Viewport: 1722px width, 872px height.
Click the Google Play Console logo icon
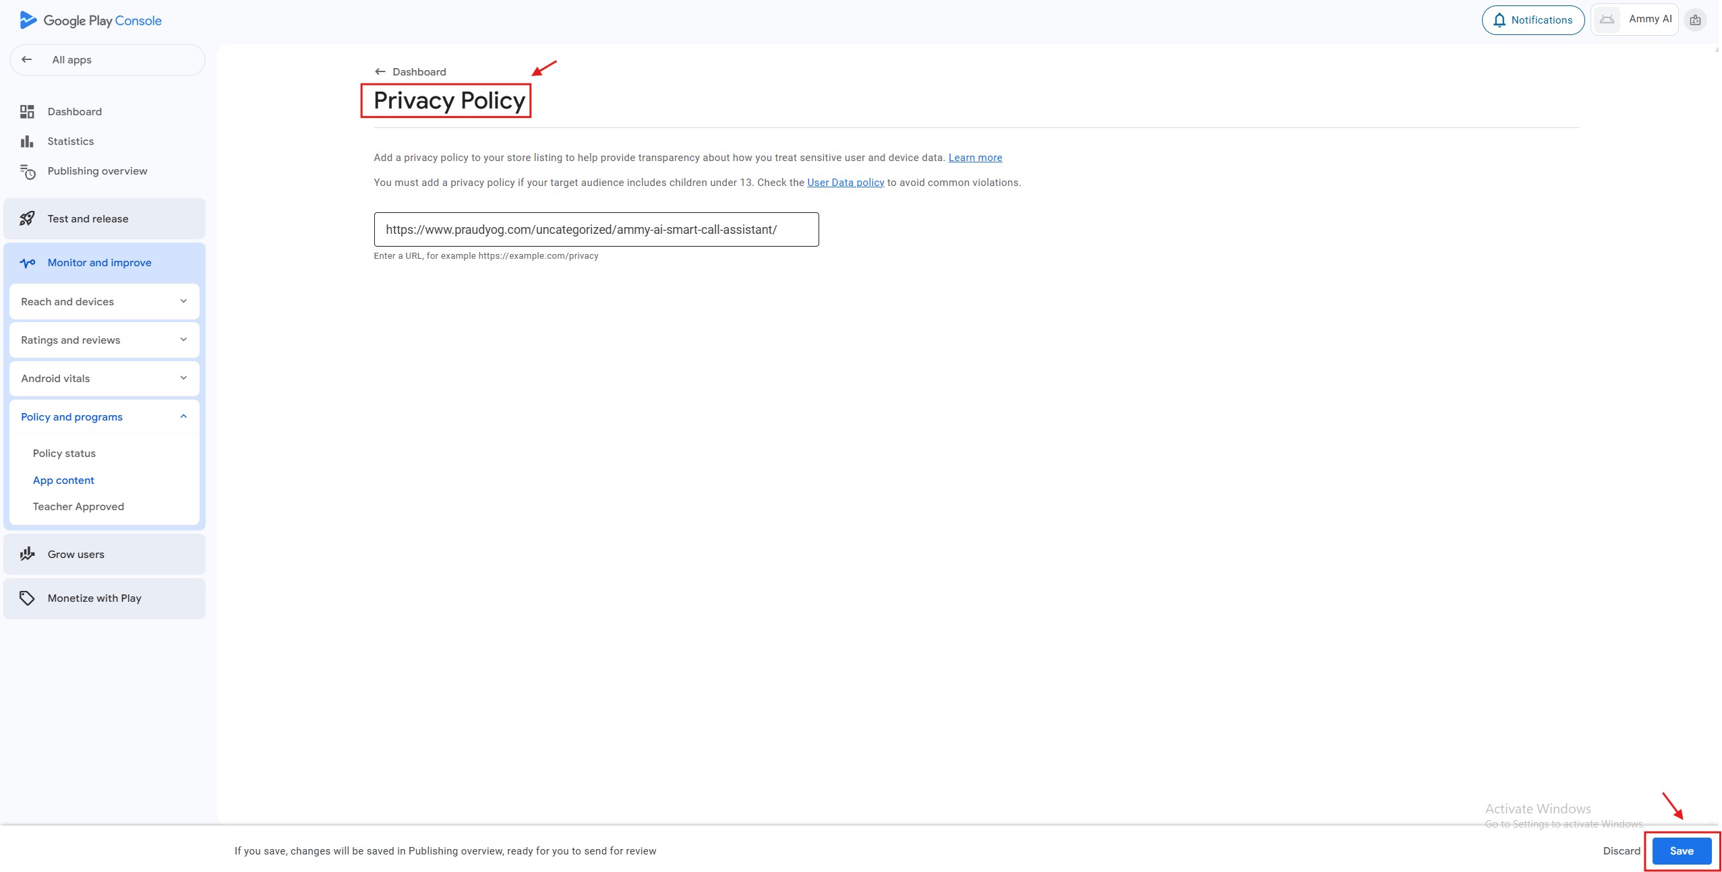point(28,20)
